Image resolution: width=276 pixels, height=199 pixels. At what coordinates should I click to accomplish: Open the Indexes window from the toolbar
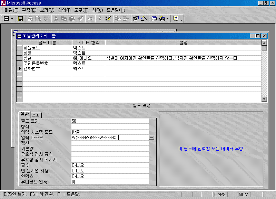(108, 19)
